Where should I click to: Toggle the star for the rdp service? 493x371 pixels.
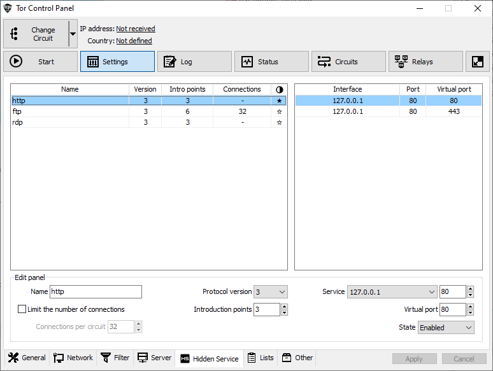click(x=279, y=123)
